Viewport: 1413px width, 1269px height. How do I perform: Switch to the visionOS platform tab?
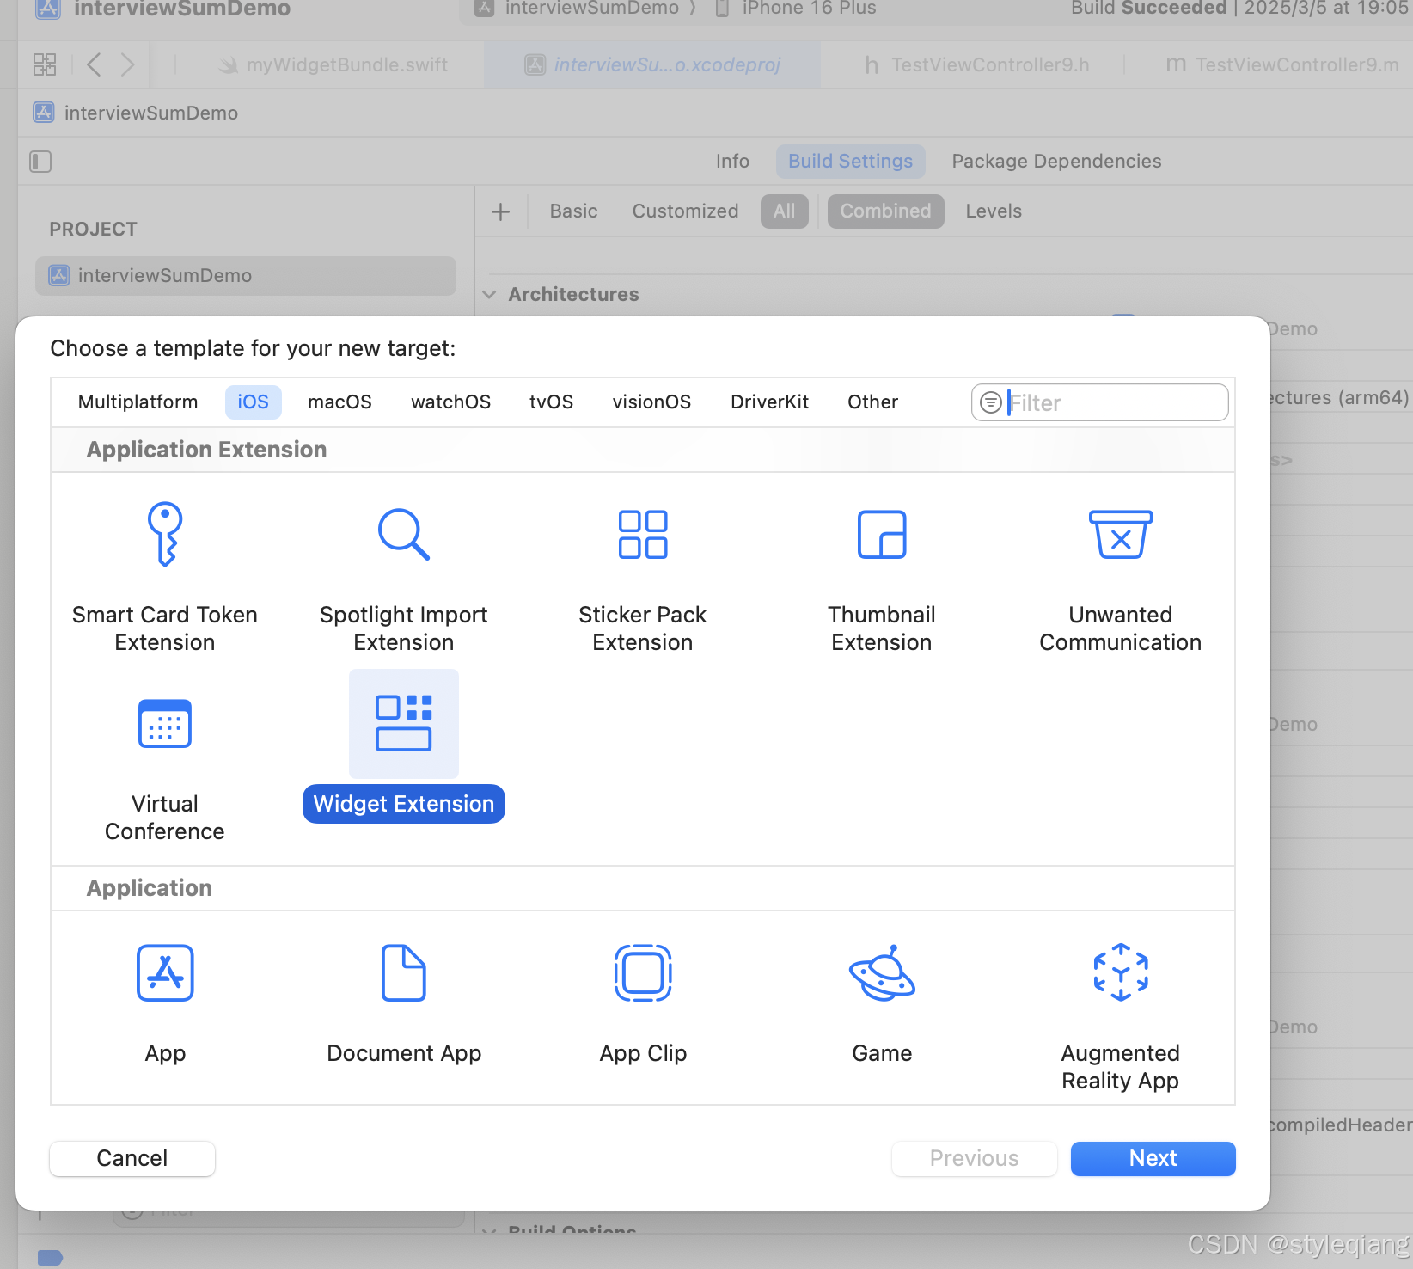click(x=651, y=402)
